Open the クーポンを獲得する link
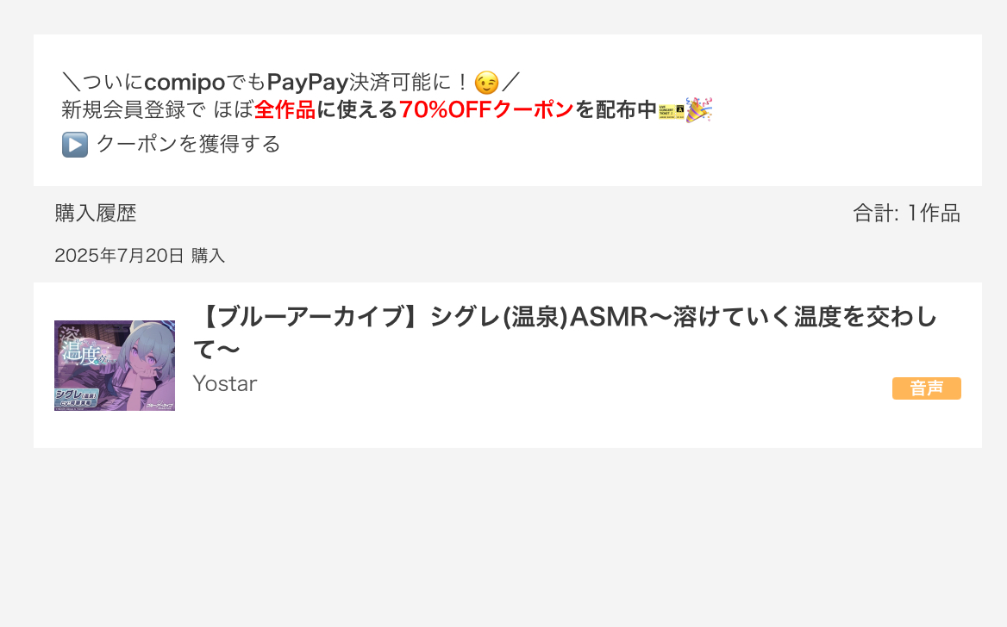The height and width of the screenshot is (627, 1007). pyautogui.click(x=188, y=144)
